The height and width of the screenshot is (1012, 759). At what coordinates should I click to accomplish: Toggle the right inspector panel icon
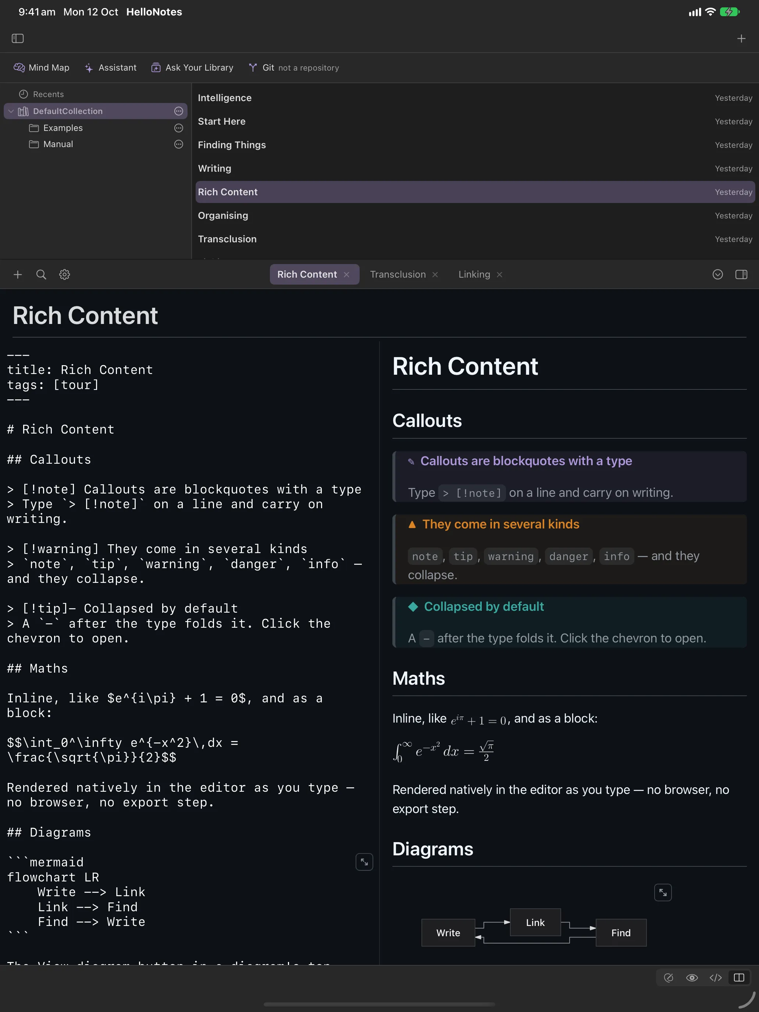741,274
